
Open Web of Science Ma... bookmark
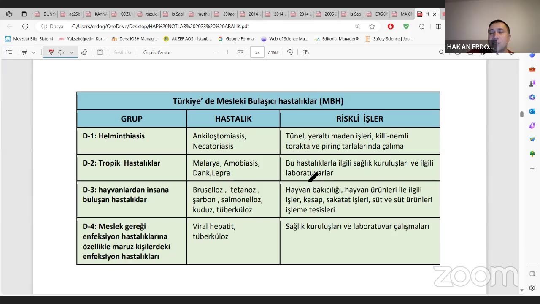(285, 39)
